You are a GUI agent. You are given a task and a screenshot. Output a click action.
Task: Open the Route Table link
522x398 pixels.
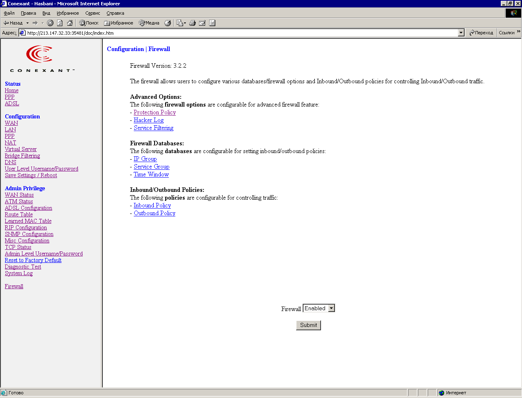19,214
